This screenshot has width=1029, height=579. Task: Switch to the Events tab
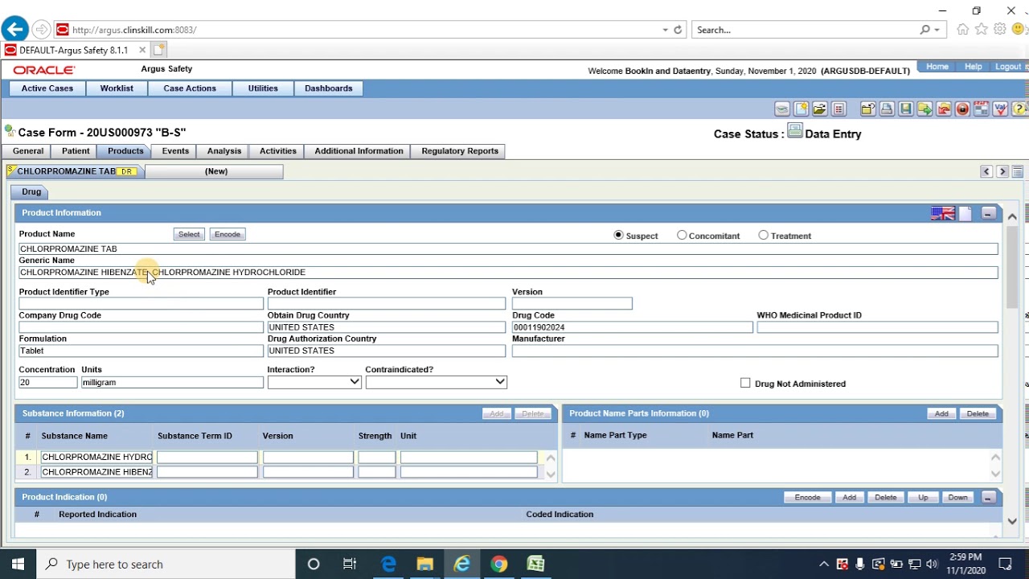pyautogui.click(x=175, y=151)
